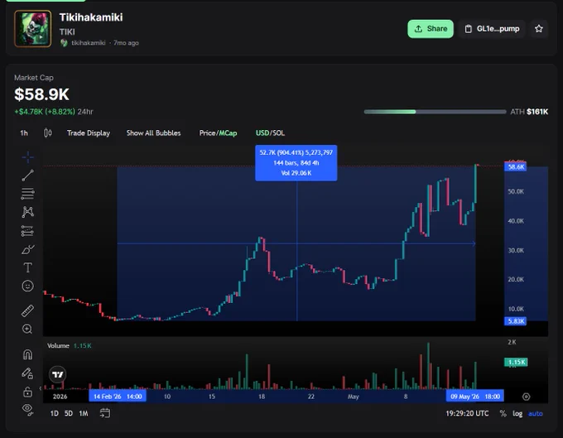Activate the zoom in tool
The image size is (563, 438).
tap(27, 329)
